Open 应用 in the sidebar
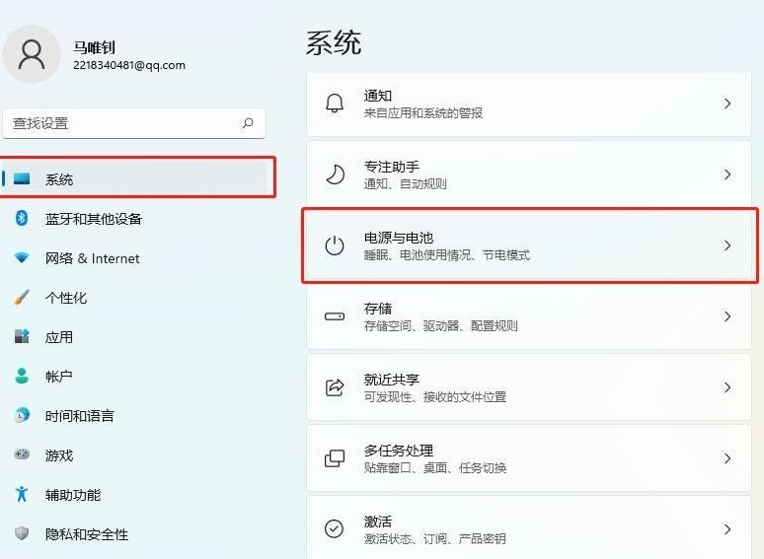Viewport: 764px width, 559px height. [x=59, y=337]
